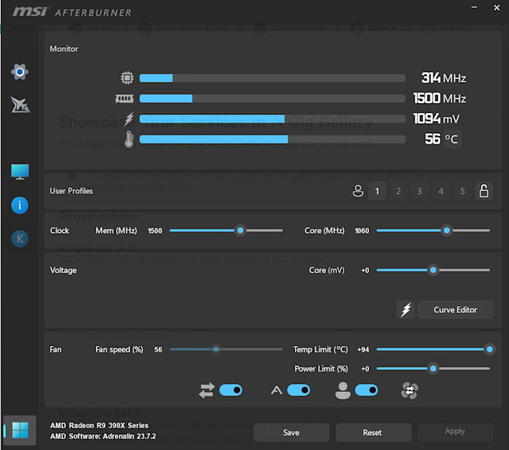Click the user profile person icon
Image resolution: width=509 pixels, height=450 pixels.
click(358, 191)
